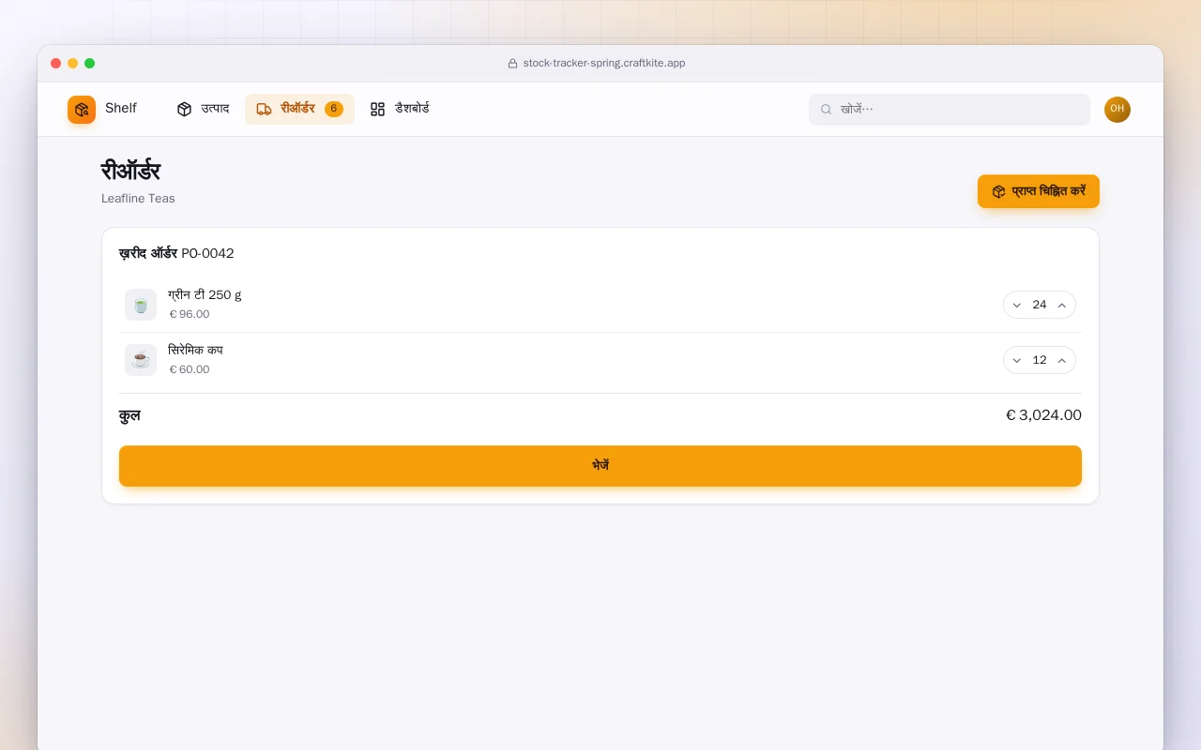Click the green tea cup thumbnail
Screen dimensions: 1201x750
point(141,305)
